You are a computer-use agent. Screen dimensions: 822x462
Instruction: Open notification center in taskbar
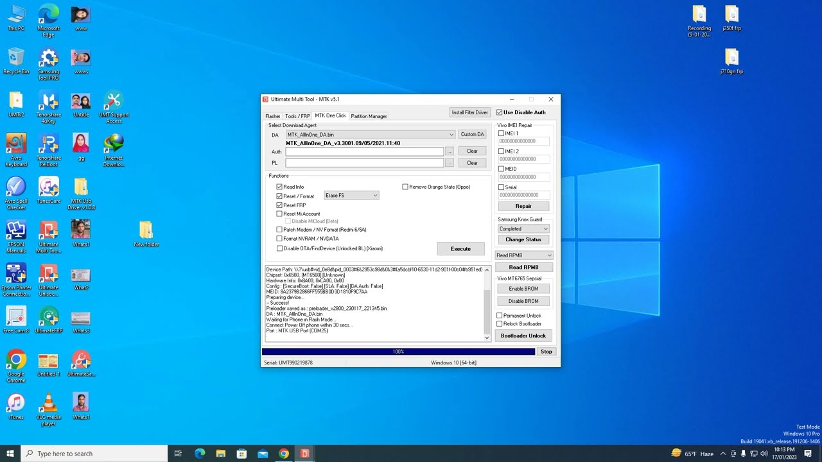pyautogui.click(x=808, y=454)
